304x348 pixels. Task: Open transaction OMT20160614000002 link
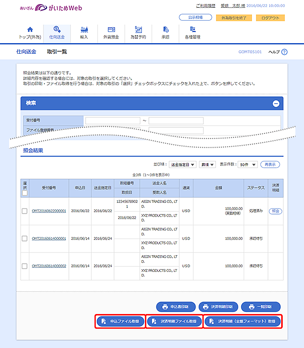[49, 266]
